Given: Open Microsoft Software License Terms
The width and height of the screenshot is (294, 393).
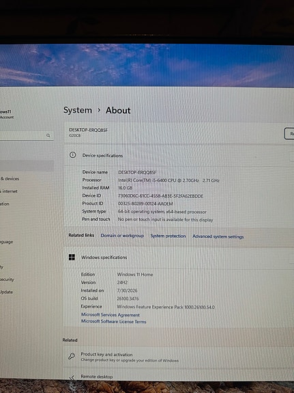Looking at the screenshot, I should pyautogui.click(x=114, y=321).
